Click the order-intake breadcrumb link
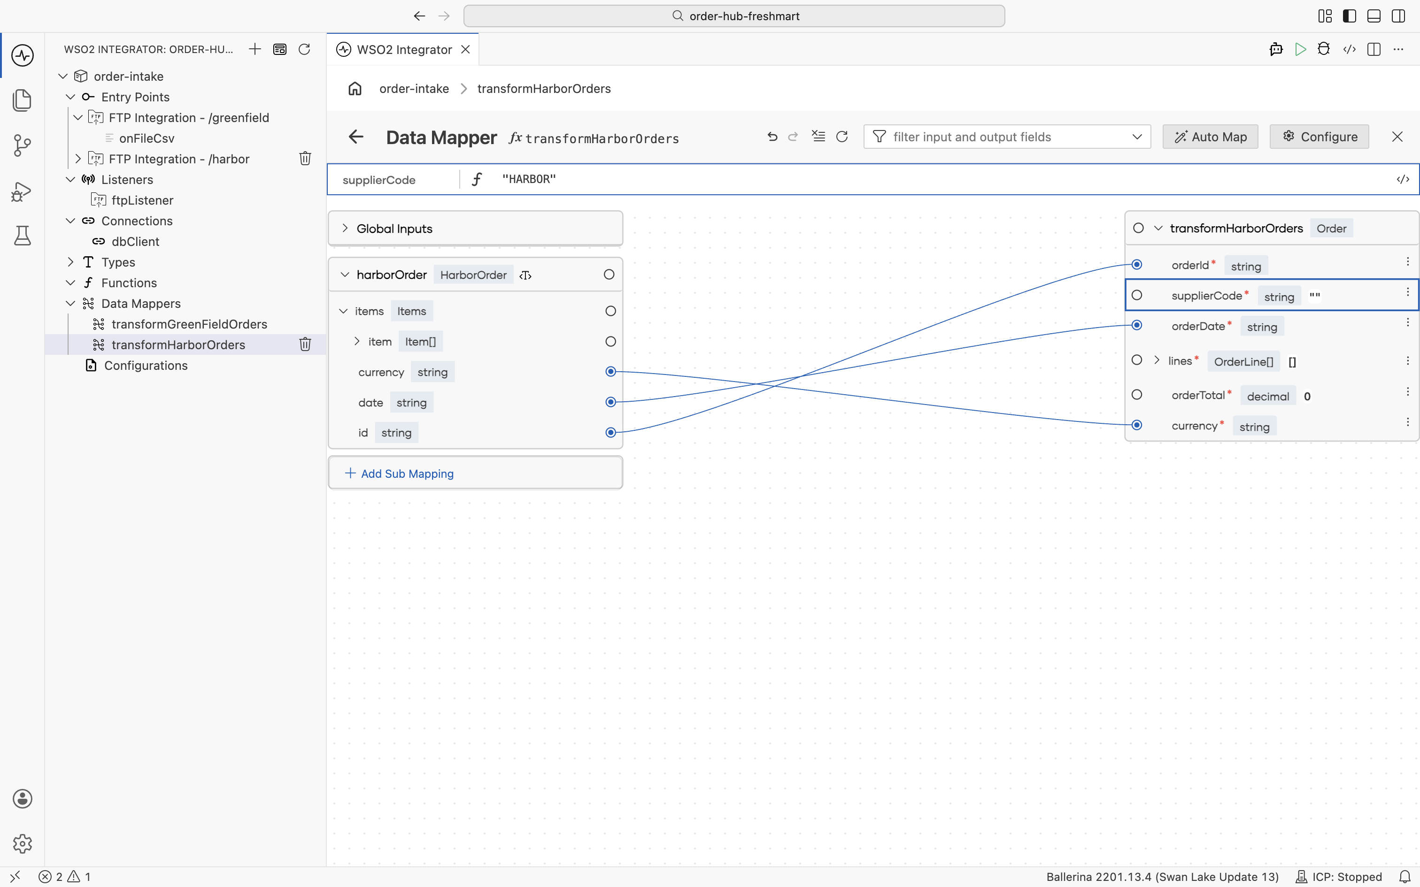Image resolution: width=1420 pixels, height=887 pixels. 414,89
